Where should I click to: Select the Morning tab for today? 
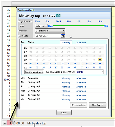[66, 43]
